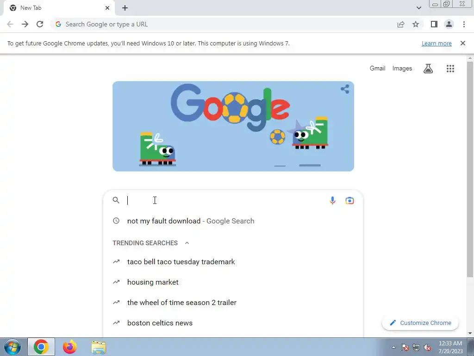
Task: Open a new tab with the plus button
Action: click(x=125, y=8)
